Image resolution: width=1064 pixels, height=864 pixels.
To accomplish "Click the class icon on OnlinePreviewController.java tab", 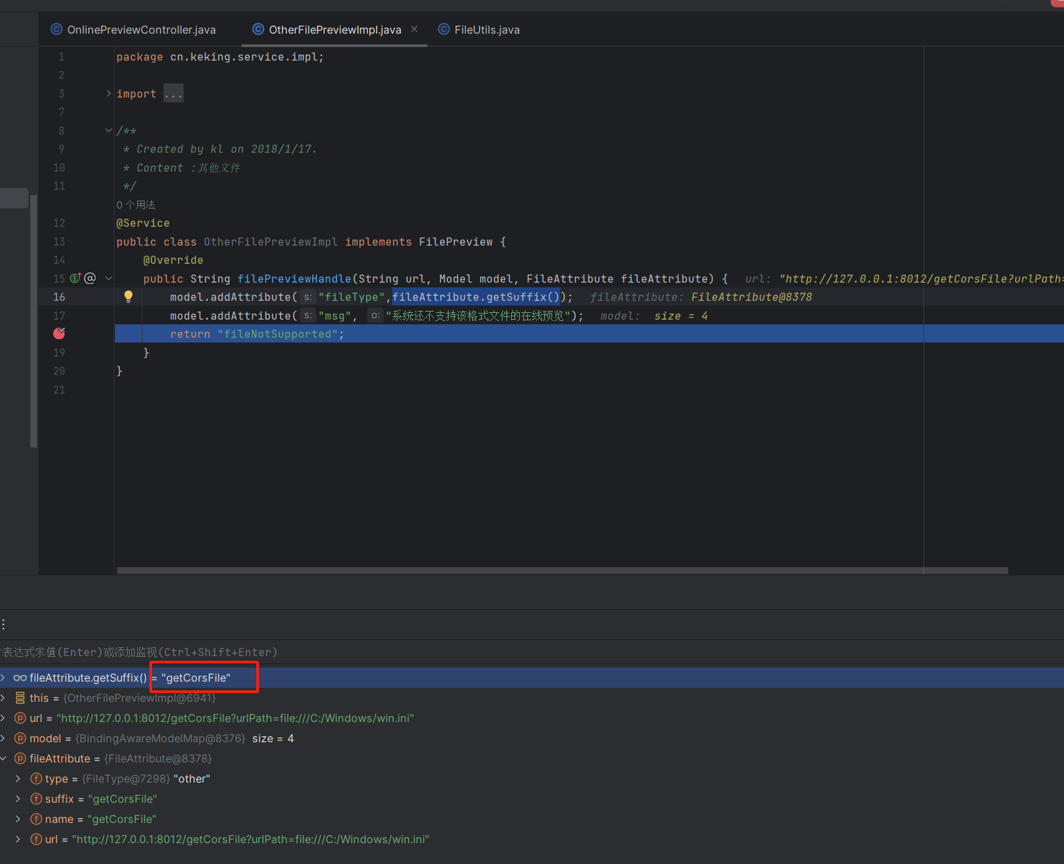I will [56, 29].
